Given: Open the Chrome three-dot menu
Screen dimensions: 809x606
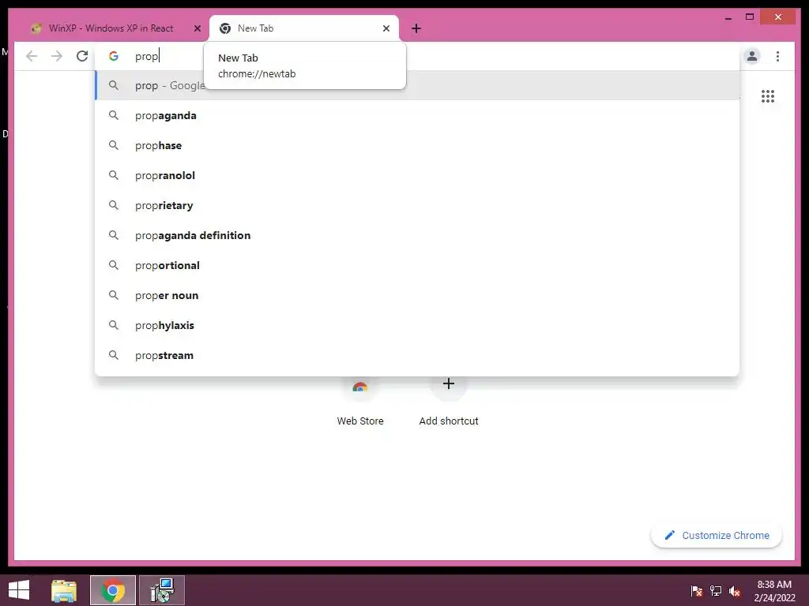Looking at the screenshot, I should point(777,56).
